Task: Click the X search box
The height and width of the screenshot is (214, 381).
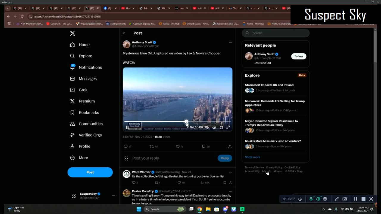Action: click(276, 33)
